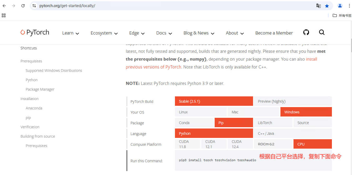Open the apps grid in bookmarks bar
The image size is (352, 175).
tap(4, 15)
